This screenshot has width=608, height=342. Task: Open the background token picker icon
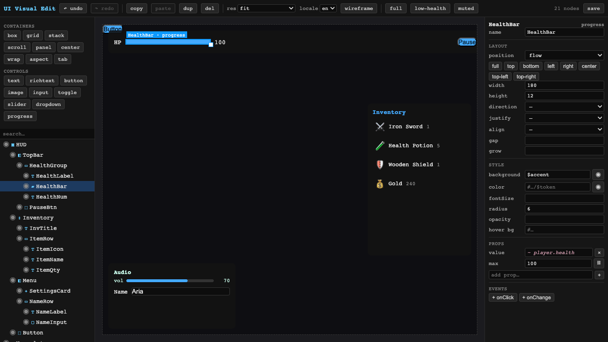click(x=598, y=175)
